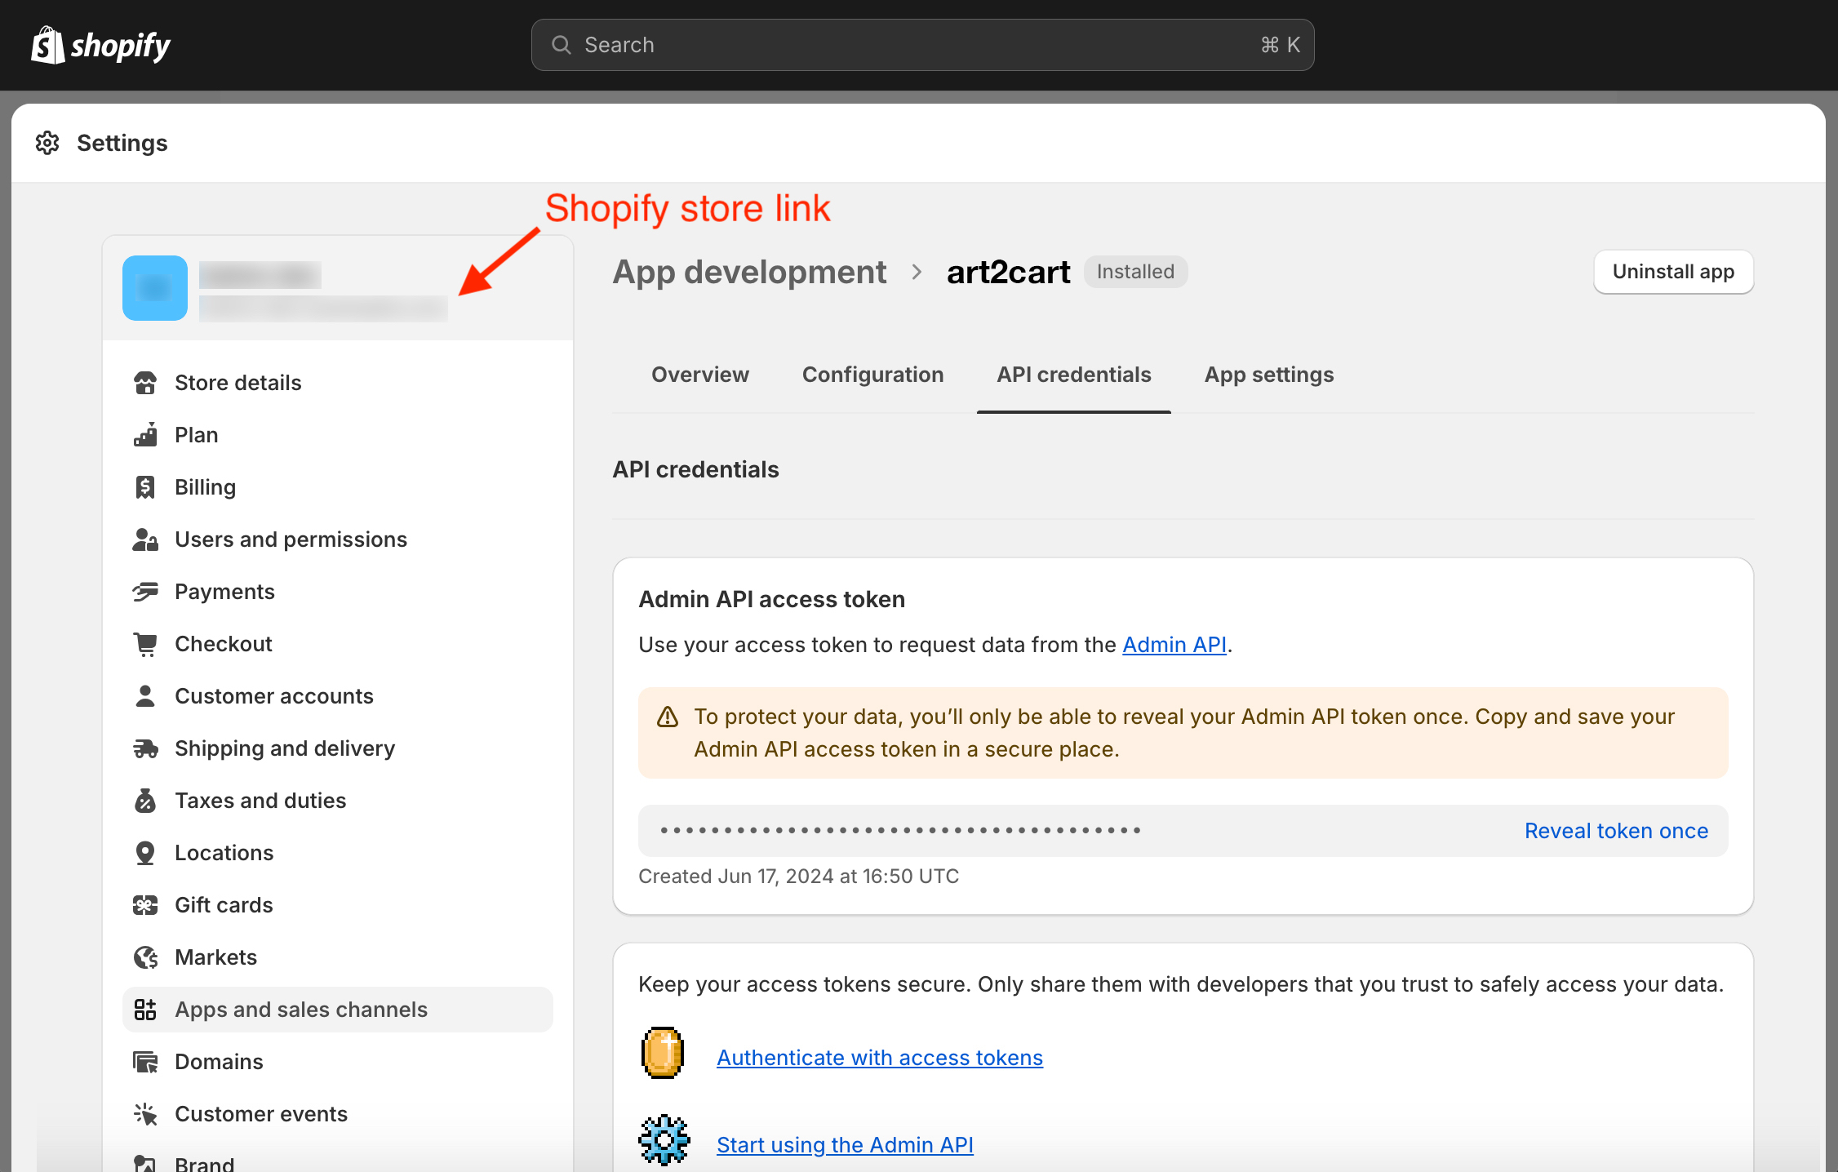
Task: Select the App settings tab
Action: pos(1268,375)
